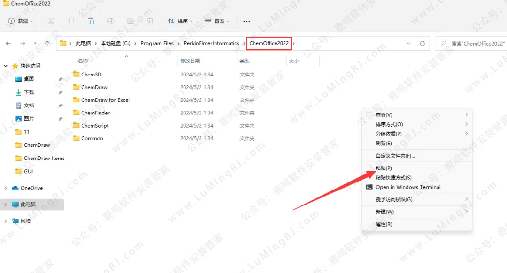
Task: Open the 新建 (New) dropdown button
Action: point(21,21)
